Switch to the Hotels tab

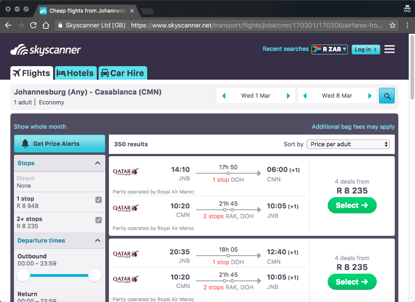(76, 73)
